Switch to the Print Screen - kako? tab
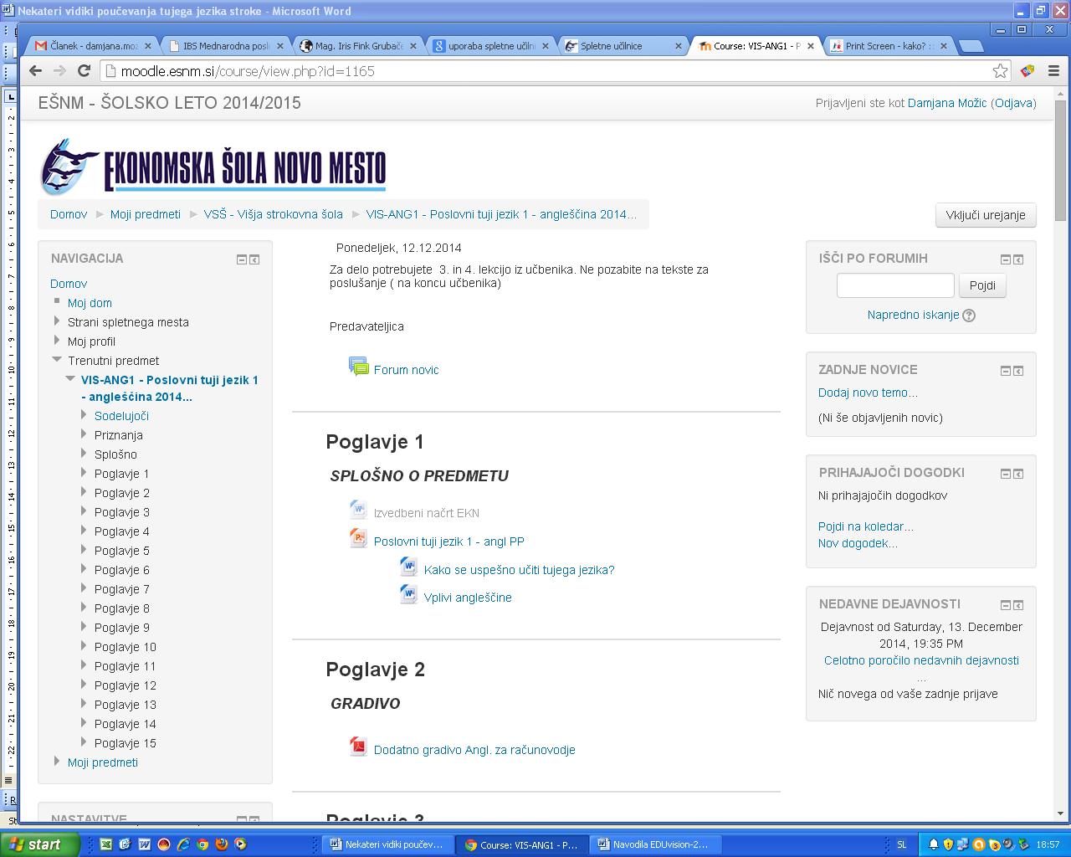 click(x=887, y=46)
